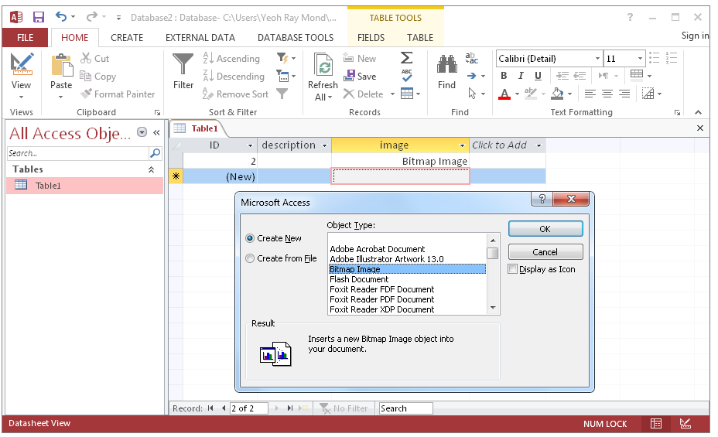
Task: Align text left
Action: [x=590, y=94]
